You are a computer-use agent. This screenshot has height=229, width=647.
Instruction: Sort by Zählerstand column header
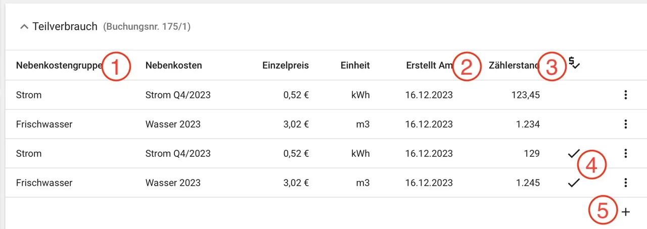point(514,65)
